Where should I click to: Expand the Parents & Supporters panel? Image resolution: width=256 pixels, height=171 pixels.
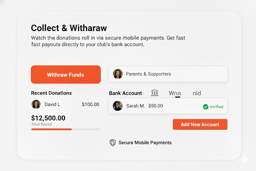point(168,74)
